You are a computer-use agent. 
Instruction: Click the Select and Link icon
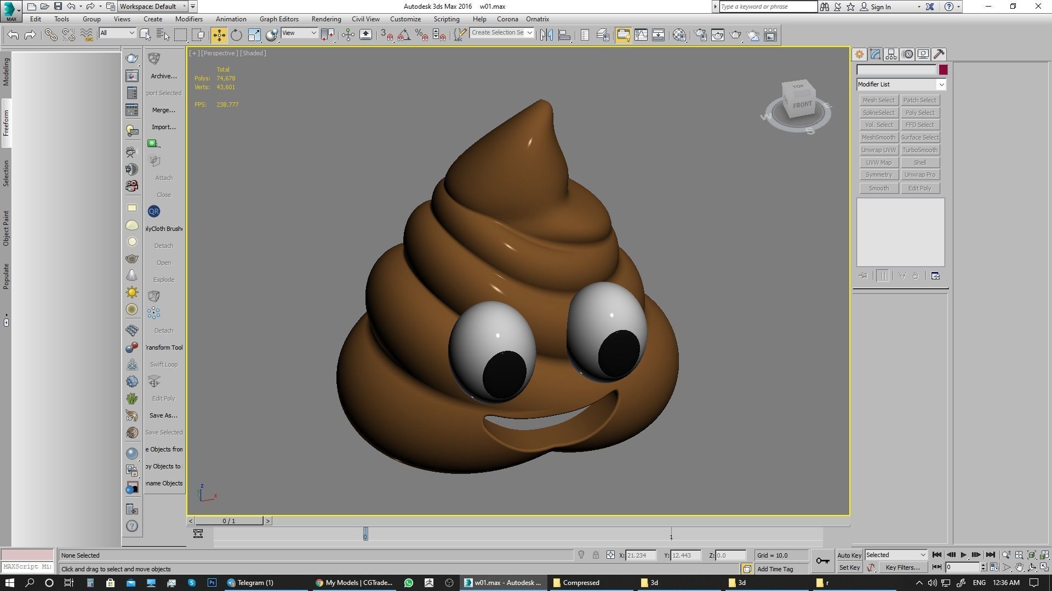51,35
